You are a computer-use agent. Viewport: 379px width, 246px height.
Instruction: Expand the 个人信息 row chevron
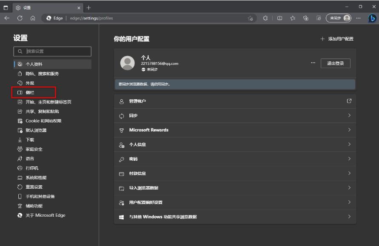tap(349, 144)
